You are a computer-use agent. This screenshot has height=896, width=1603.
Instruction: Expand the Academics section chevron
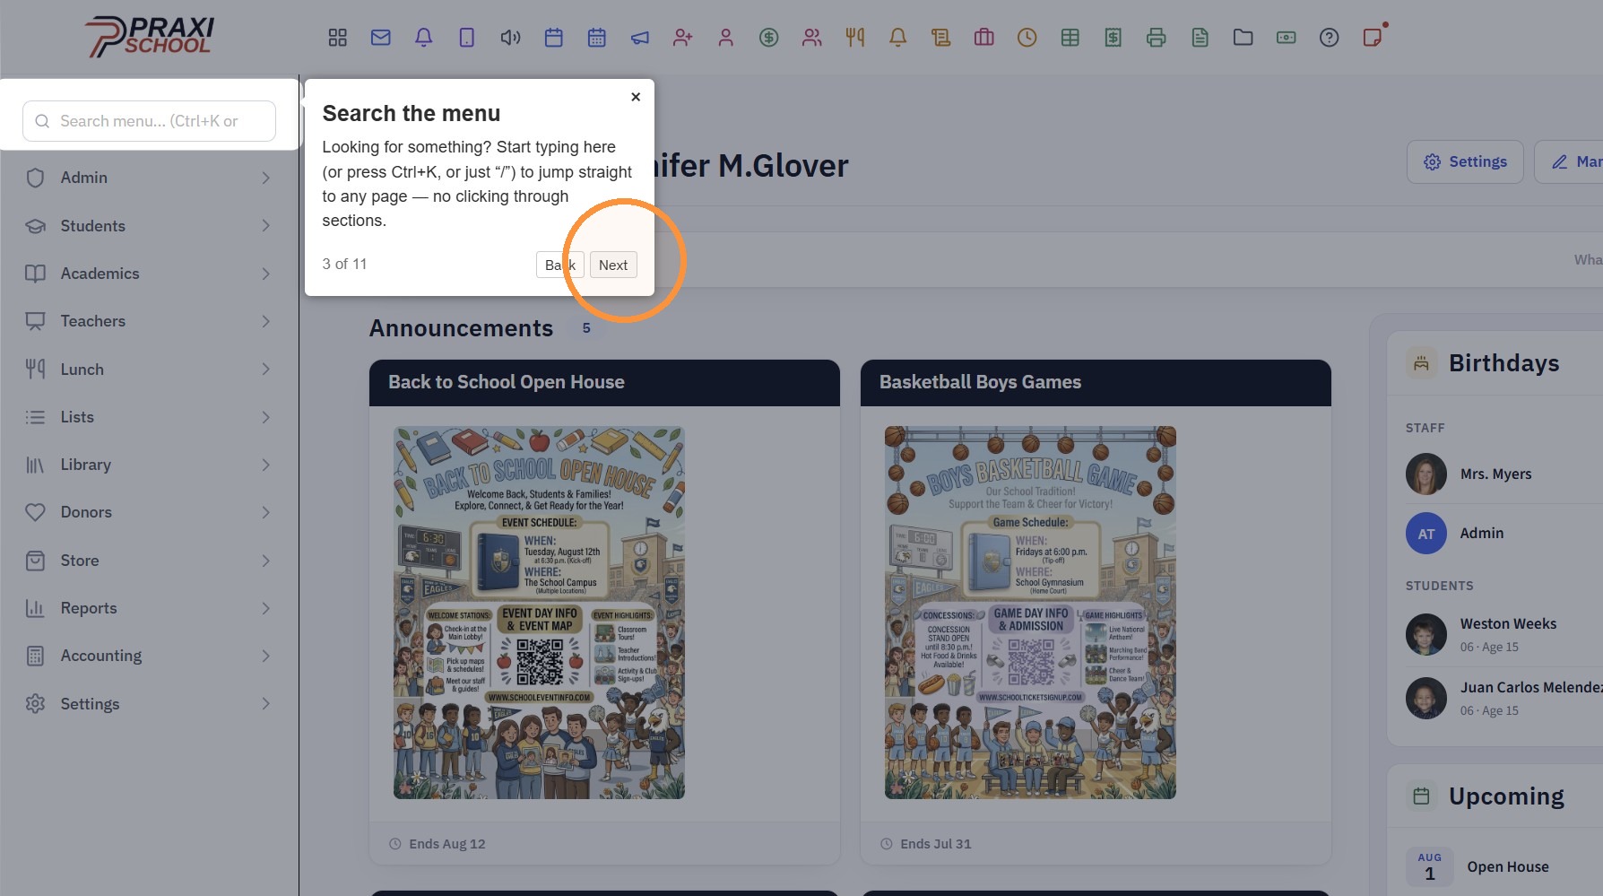(x=265, y=274)
